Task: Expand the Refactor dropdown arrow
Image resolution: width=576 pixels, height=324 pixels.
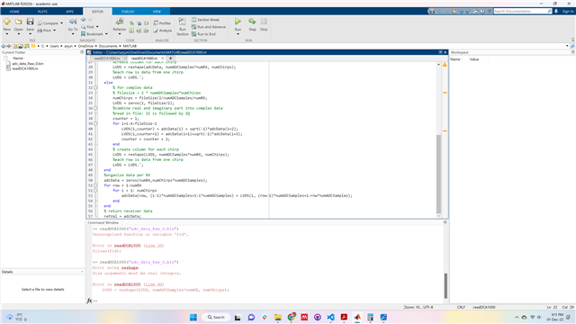Action: 120,34
